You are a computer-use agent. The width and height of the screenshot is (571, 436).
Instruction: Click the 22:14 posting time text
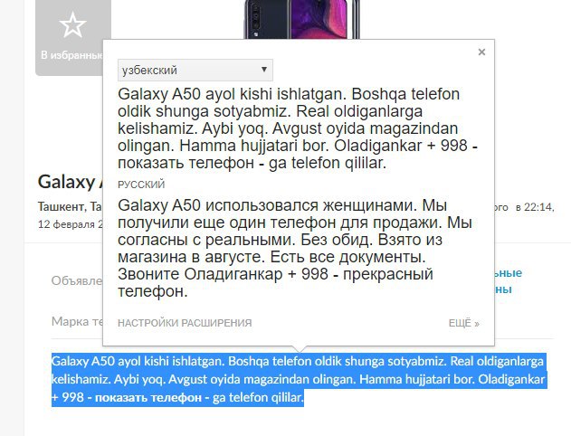pos(539,207)
